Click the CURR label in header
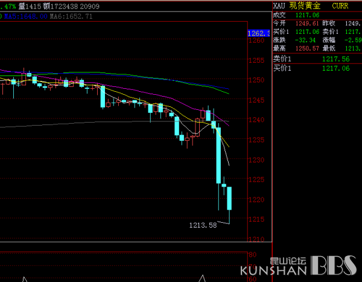This screenshot has height=282, width=362. tap(340, 6)
